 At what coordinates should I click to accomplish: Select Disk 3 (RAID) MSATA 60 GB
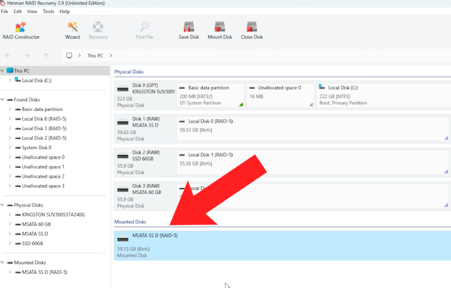pyautogui.click(x=145, y=196)
